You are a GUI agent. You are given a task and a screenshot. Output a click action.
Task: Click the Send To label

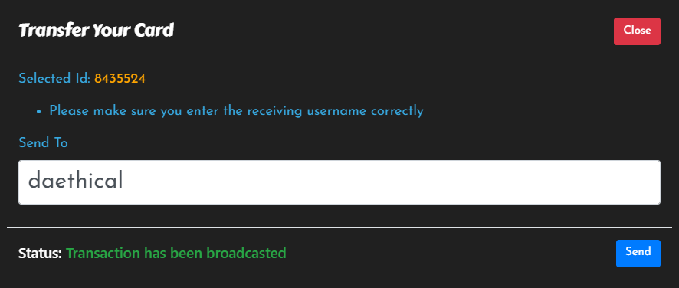(x=44, y=142)
